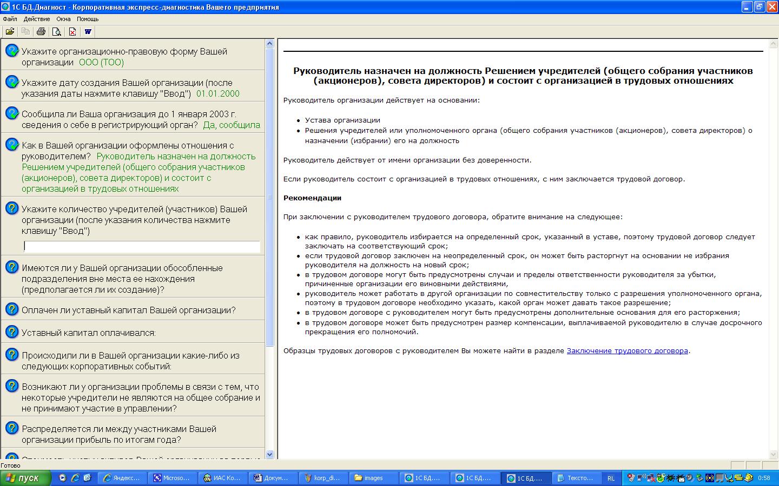Select question 'Имеются ли у Вашей организации обособленные подразделения'
Viewport: 779px width, 486px height.
pyautogui.click(x=122, y=279)
